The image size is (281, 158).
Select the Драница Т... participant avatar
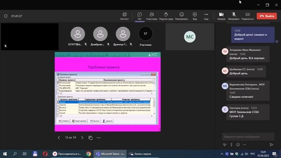click(123, 34)
